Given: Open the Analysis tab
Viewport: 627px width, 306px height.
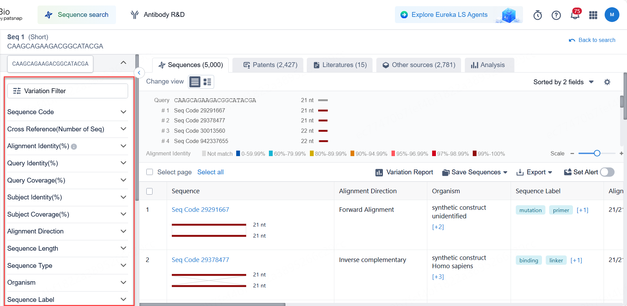Looking at the screenshot, I should (488, 65).
